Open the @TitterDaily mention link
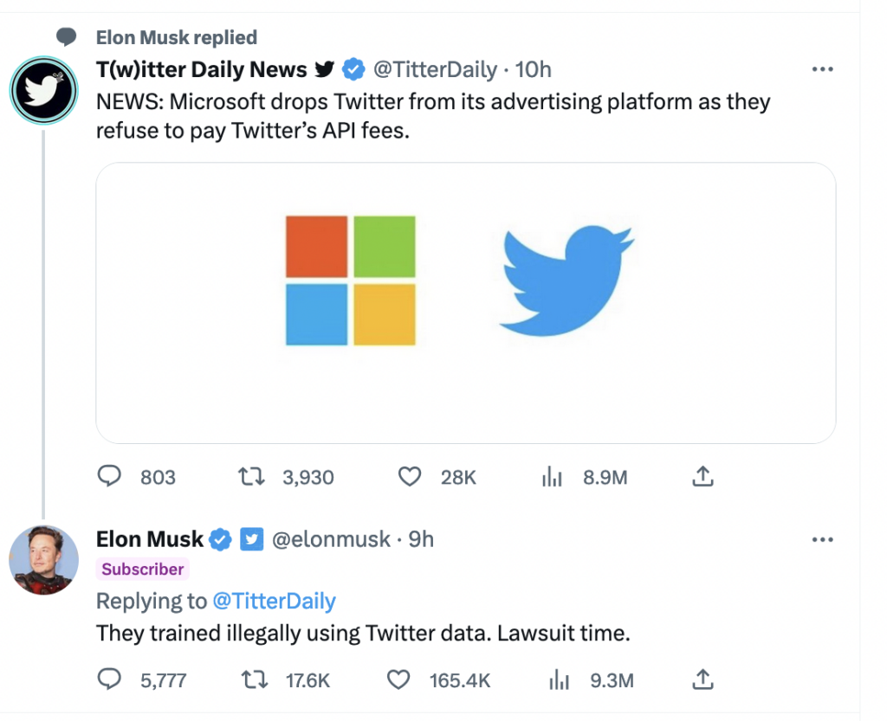 [x=274, y=601]
